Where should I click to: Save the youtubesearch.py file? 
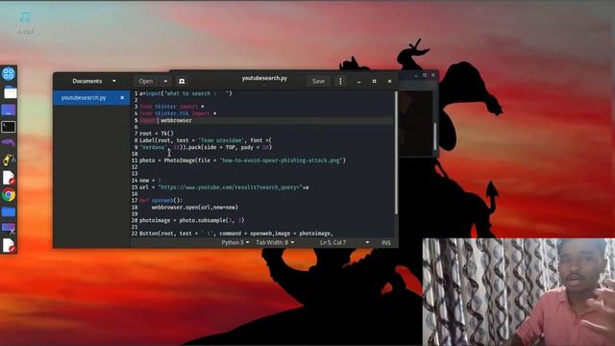[x=318, y=81]
